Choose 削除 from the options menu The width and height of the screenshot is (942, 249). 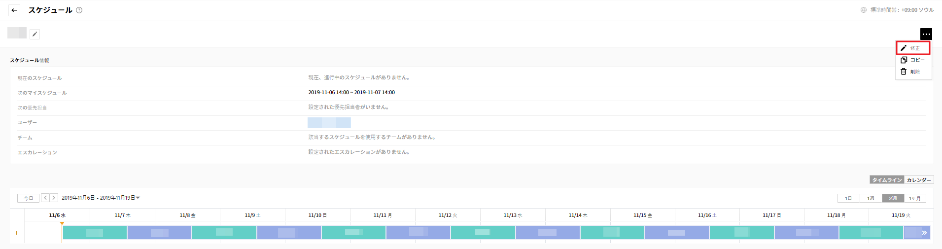913,71
